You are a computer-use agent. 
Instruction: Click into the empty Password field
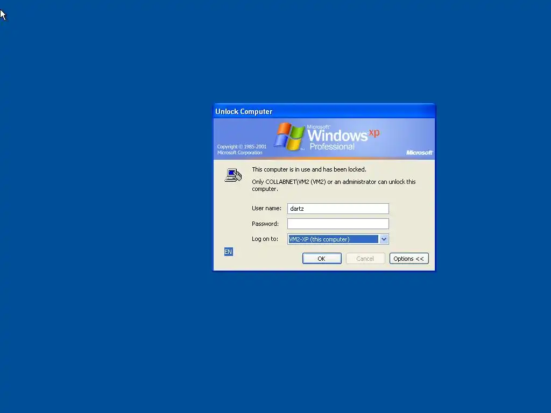[338, 224]
